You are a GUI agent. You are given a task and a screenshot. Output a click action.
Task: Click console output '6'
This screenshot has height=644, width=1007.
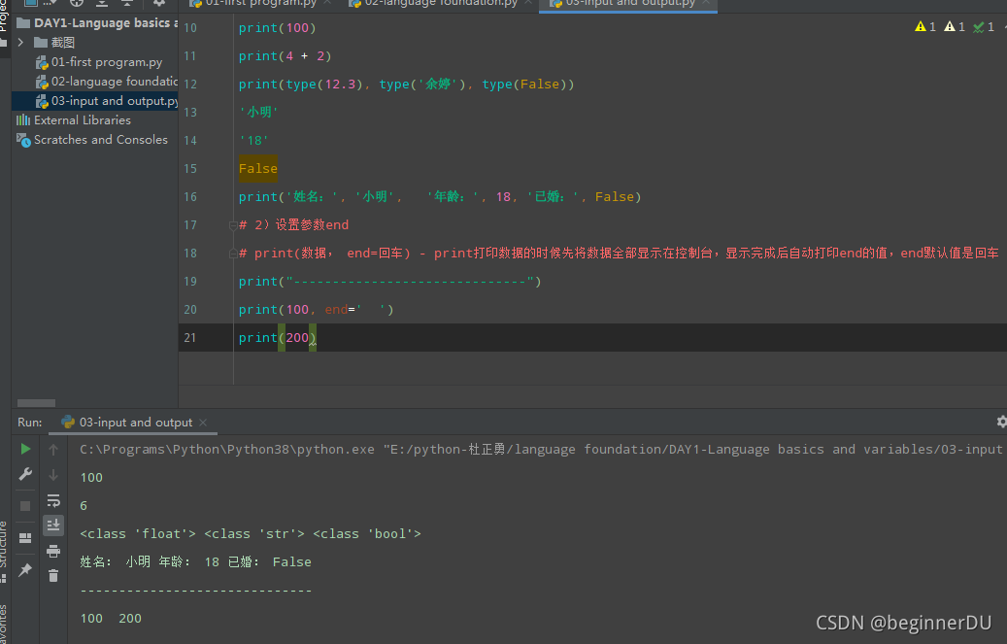click(x=84, y=506)
